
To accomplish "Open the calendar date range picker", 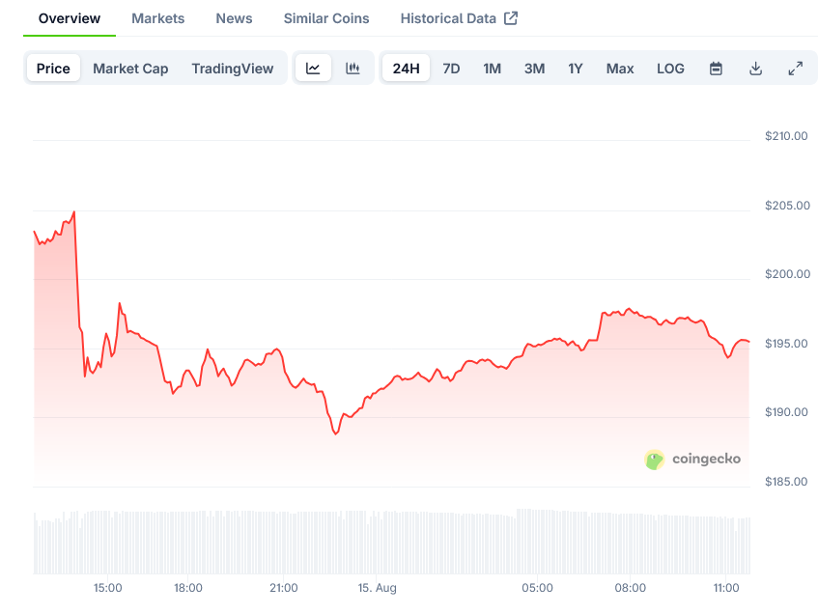I will (x=716, y=69).
